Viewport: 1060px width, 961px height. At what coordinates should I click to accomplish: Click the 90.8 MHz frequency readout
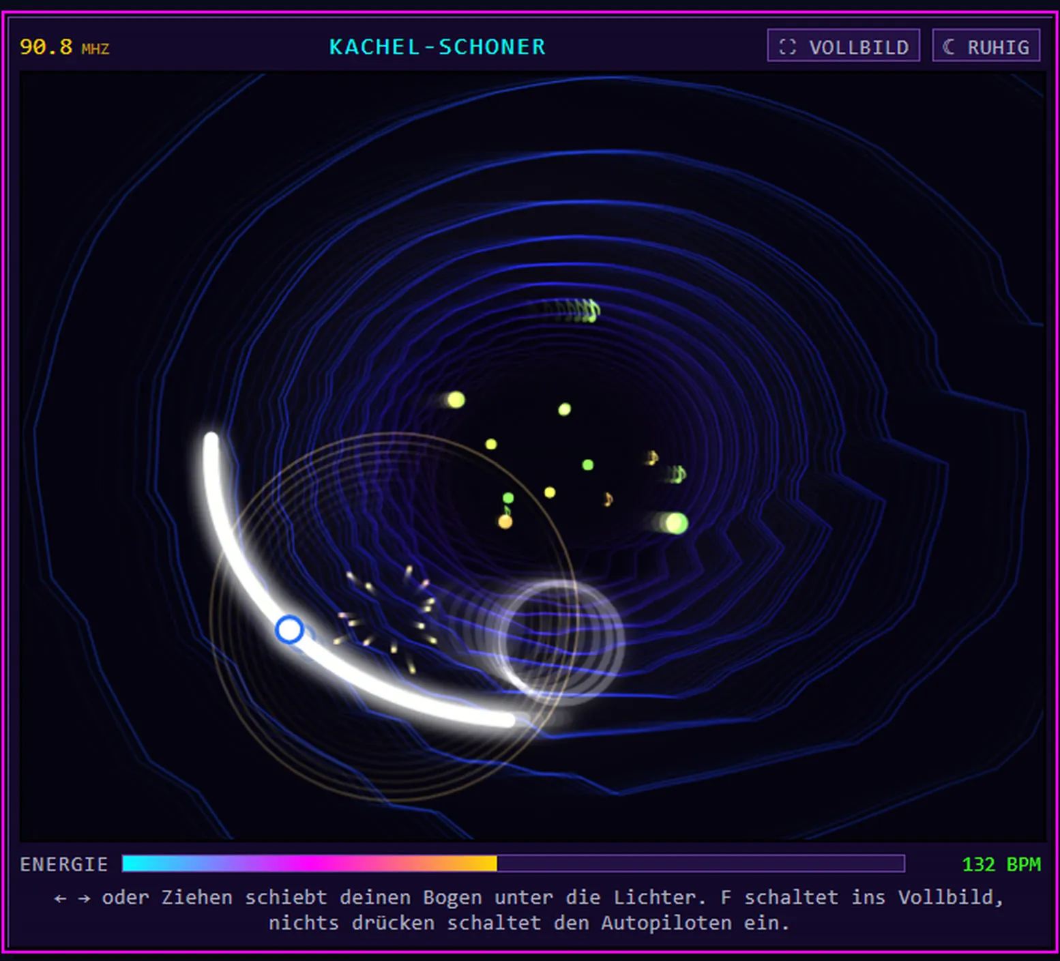pos(64,47)
